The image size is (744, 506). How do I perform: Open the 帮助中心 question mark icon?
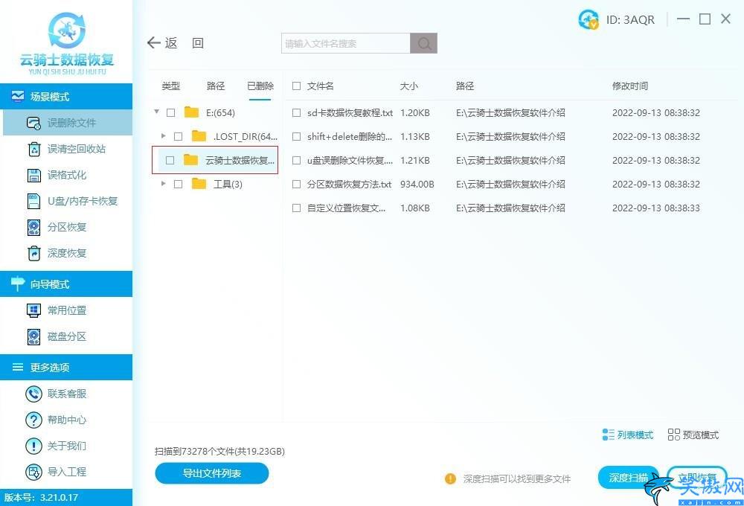coord(33,420)
